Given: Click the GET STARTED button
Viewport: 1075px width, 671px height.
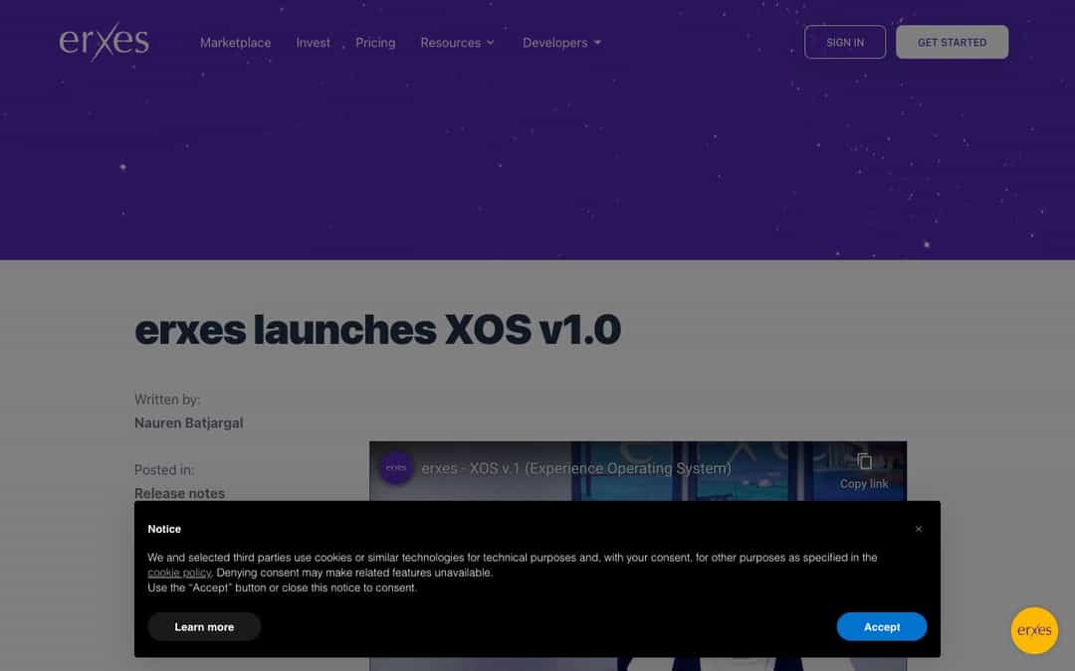Looking at the screenshot, I should pos(952,42).
